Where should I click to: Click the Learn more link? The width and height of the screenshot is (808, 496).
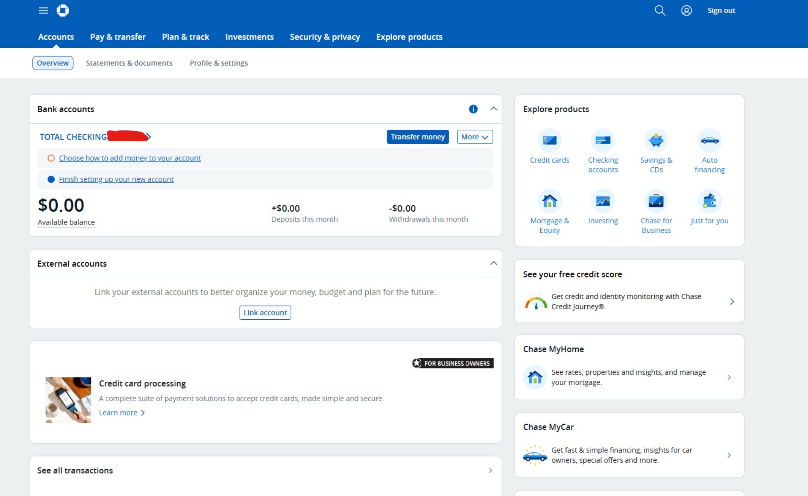(x=118, y=413)
